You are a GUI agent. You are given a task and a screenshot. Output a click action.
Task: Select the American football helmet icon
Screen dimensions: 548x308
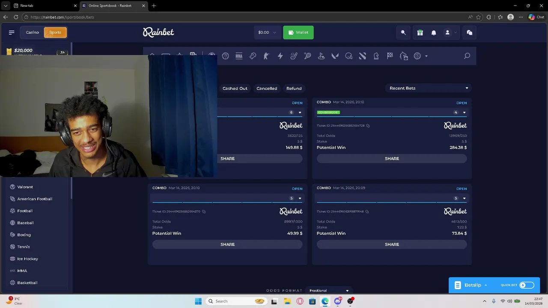tap(348, 56)
